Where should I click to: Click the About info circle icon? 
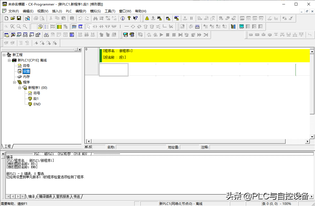pyautogui.click(x=122, y=18)
